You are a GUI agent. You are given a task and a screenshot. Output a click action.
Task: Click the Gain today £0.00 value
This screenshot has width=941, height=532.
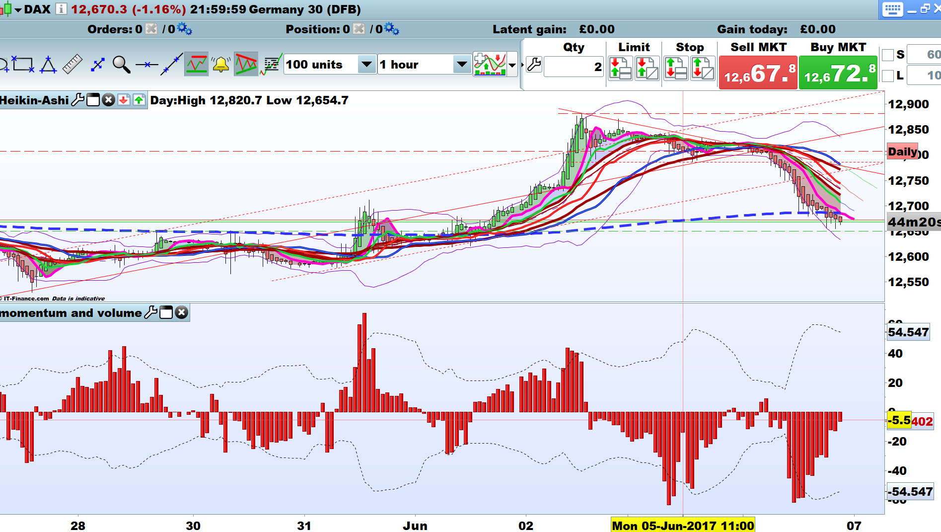pos(818,29)
